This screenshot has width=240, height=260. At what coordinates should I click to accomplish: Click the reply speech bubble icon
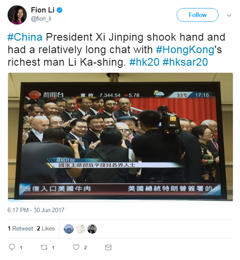(12, 247)
